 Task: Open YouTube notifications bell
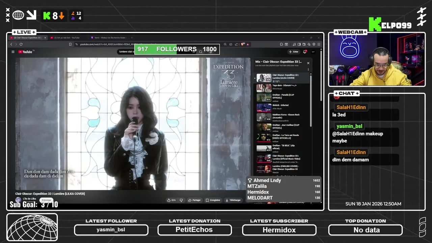(305, 52)
